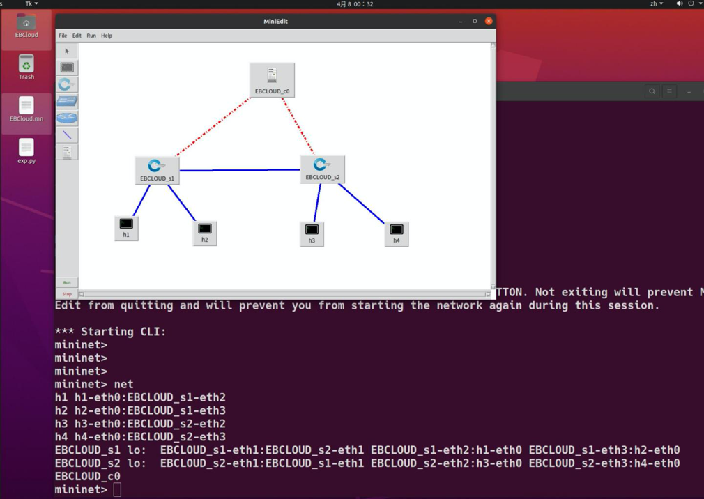This screenshot has width=704, height=499.
Task: Open the Run menu
Action: tap(91, 36)
